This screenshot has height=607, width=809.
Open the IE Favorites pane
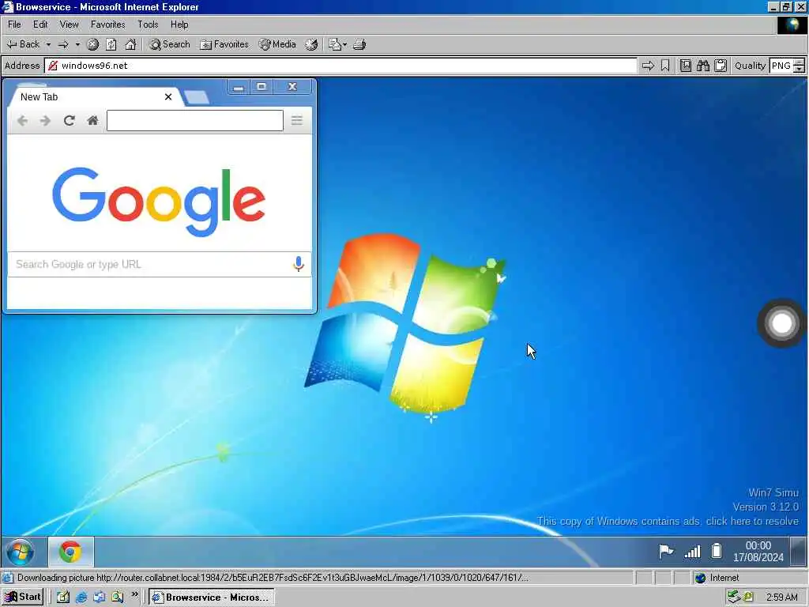coord(224,44)
